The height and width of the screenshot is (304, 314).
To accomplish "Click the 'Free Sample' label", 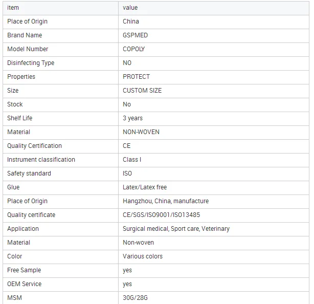I will [x=24, y=270].
